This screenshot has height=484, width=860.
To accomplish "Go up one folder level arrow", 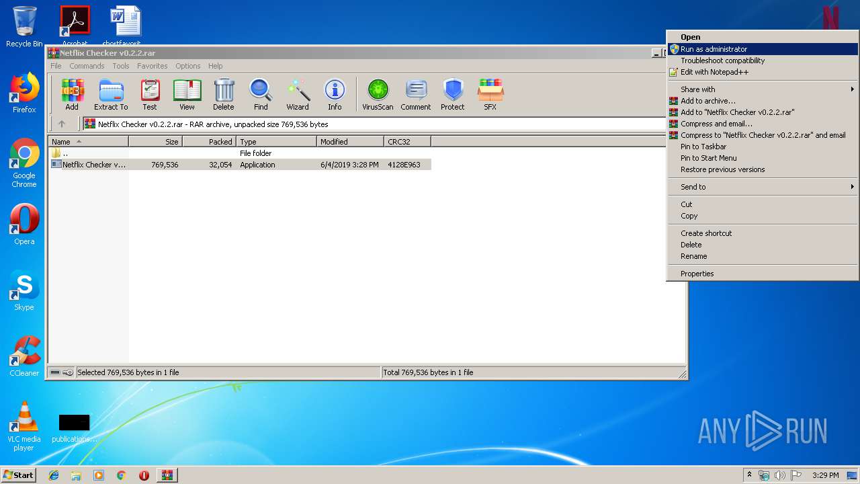I will point(62,124).
